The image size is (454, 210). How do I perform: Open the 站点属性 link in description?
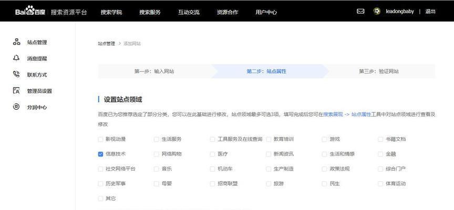(x=361, y=114)
